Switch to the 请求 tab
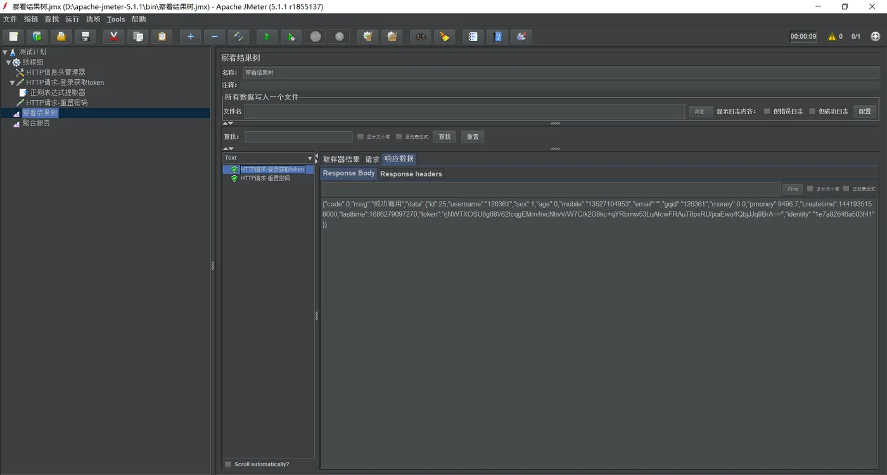The height and width of the screenshot is (475, 887). [372, 160]
